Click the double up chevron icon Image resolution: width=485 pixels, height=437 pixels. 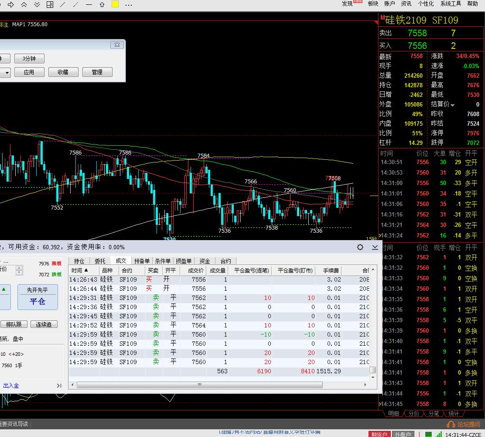tap(24, 4)
